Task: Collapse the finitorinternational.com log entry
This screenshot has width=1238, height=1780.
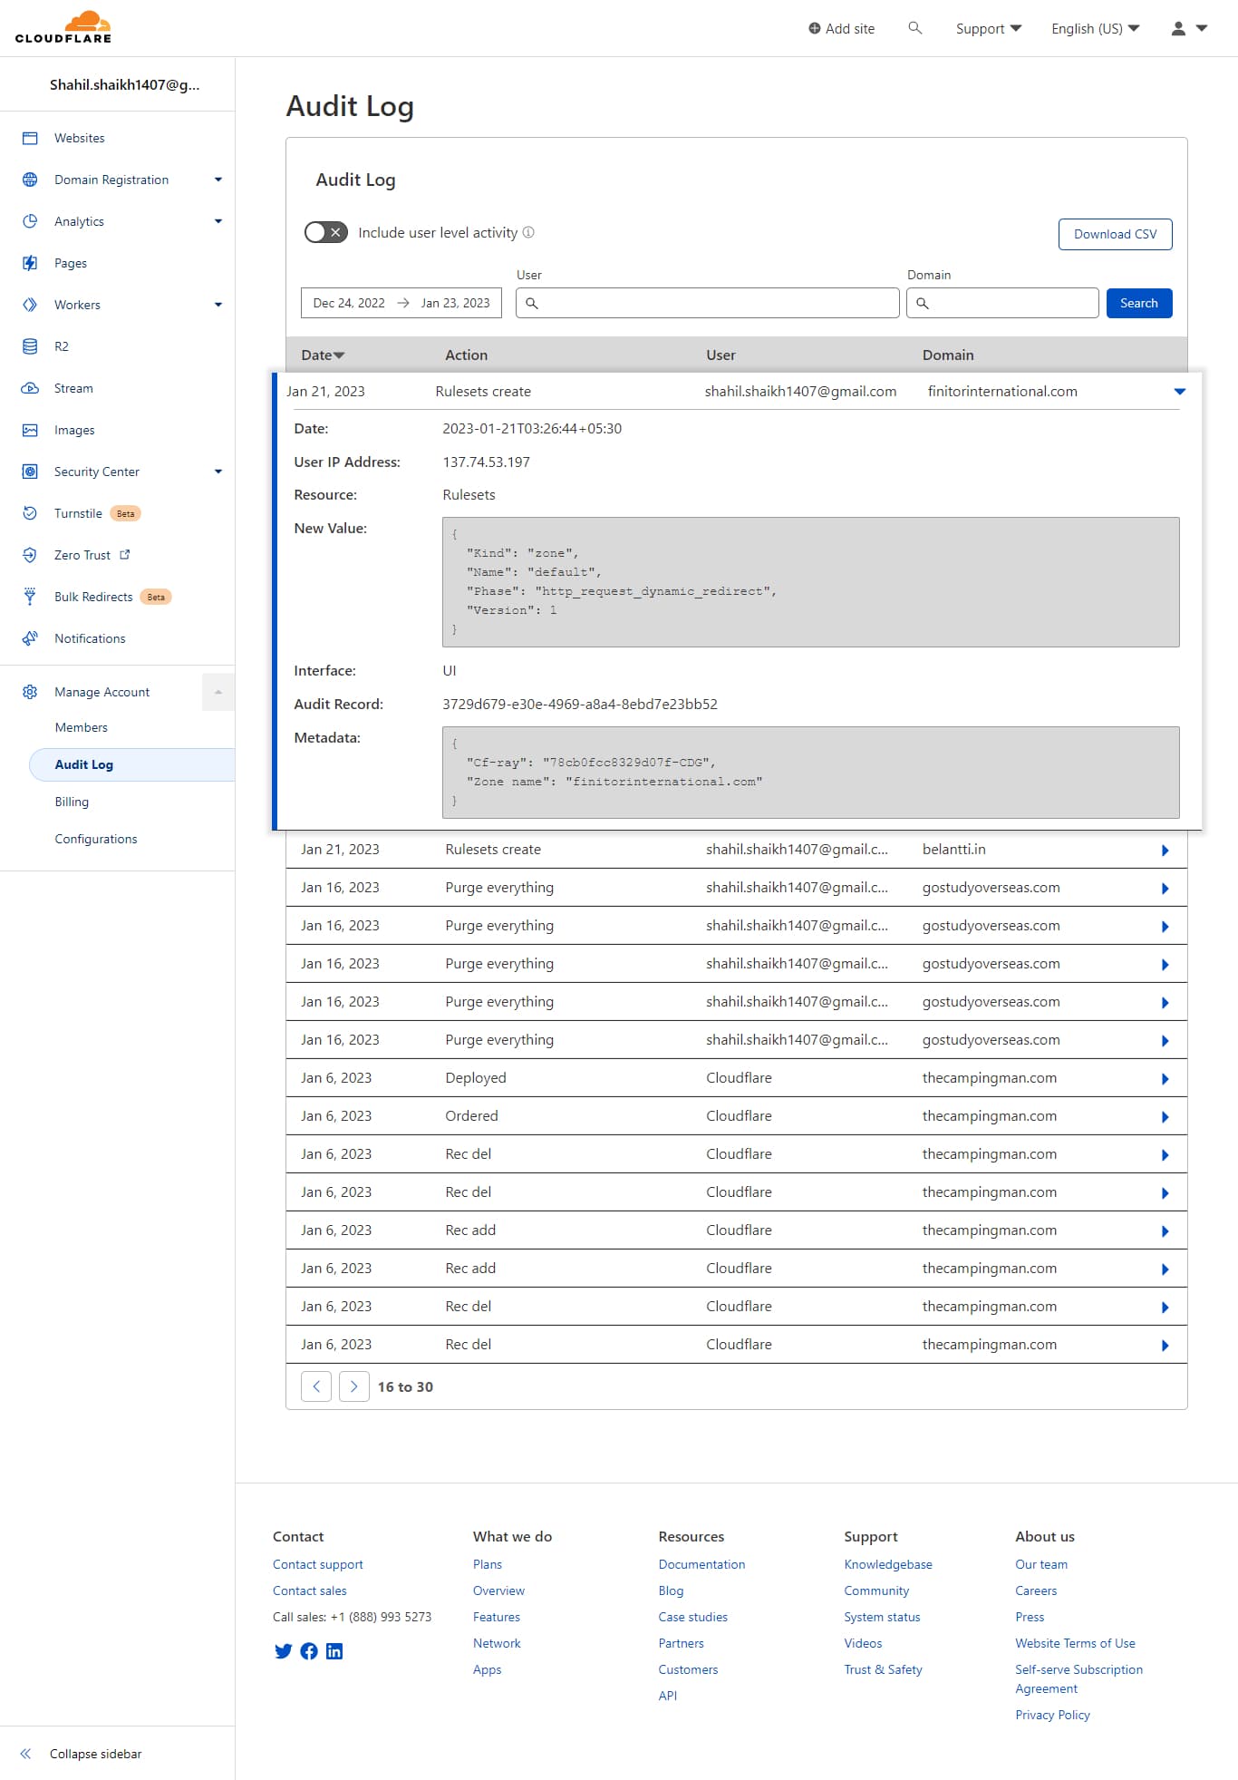Action: [x=1180, y=392]
